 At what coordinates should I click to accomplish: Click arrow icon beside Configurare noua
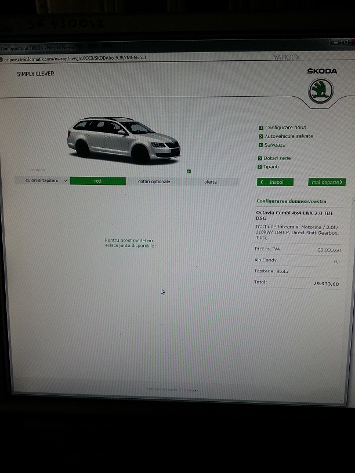click(261, 128)
